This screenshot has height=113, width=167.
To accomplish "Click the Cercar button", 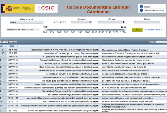I will [137, 30].
